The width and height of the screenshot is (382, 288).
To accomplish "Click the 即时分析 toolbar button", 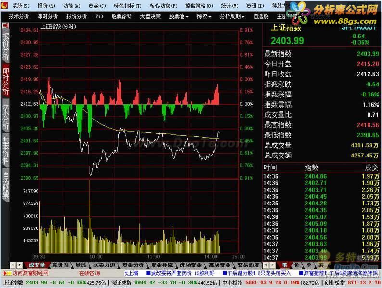I will click(48, 16).
